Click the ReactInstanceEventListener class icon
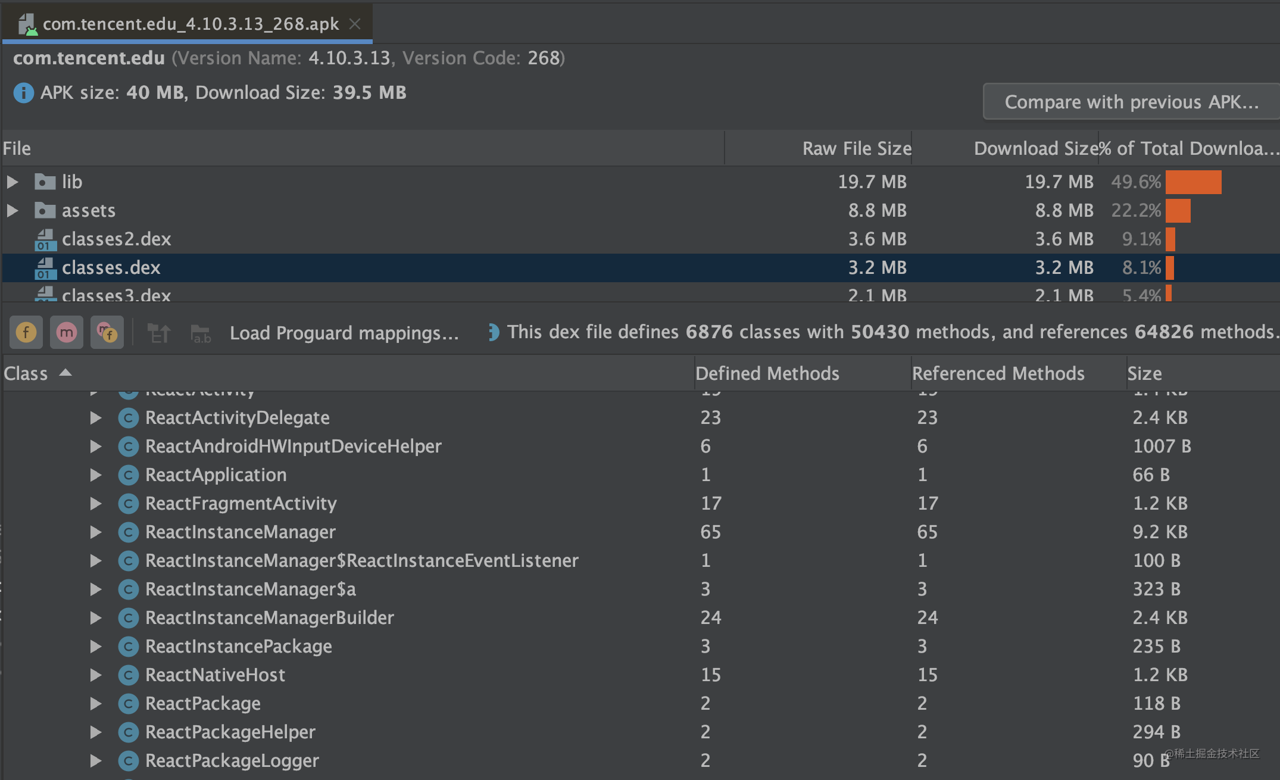The width and height of the screenshot is (1280, 780). click(x=128, y=561)
